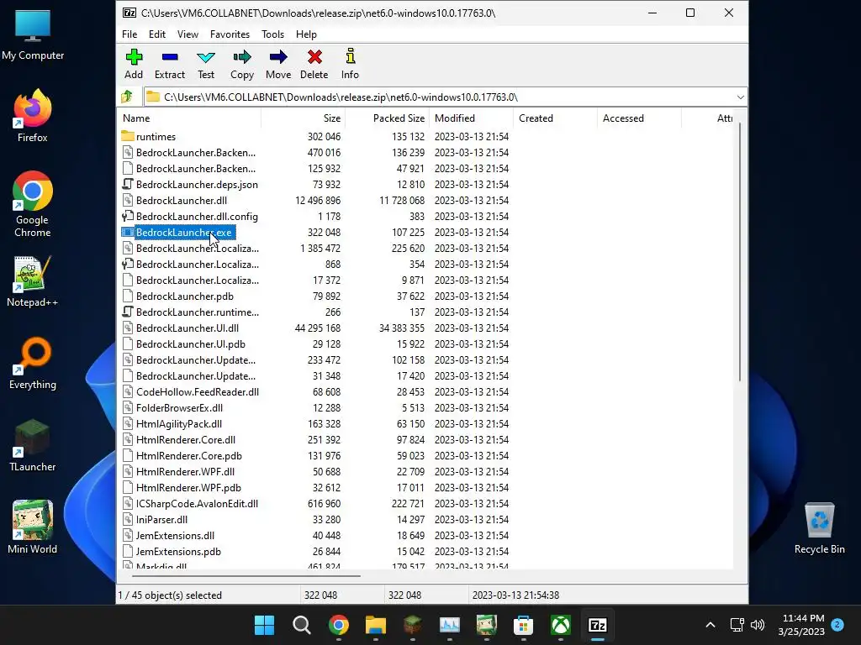Select the Recycle Bin desktop icon

[819, 528]
